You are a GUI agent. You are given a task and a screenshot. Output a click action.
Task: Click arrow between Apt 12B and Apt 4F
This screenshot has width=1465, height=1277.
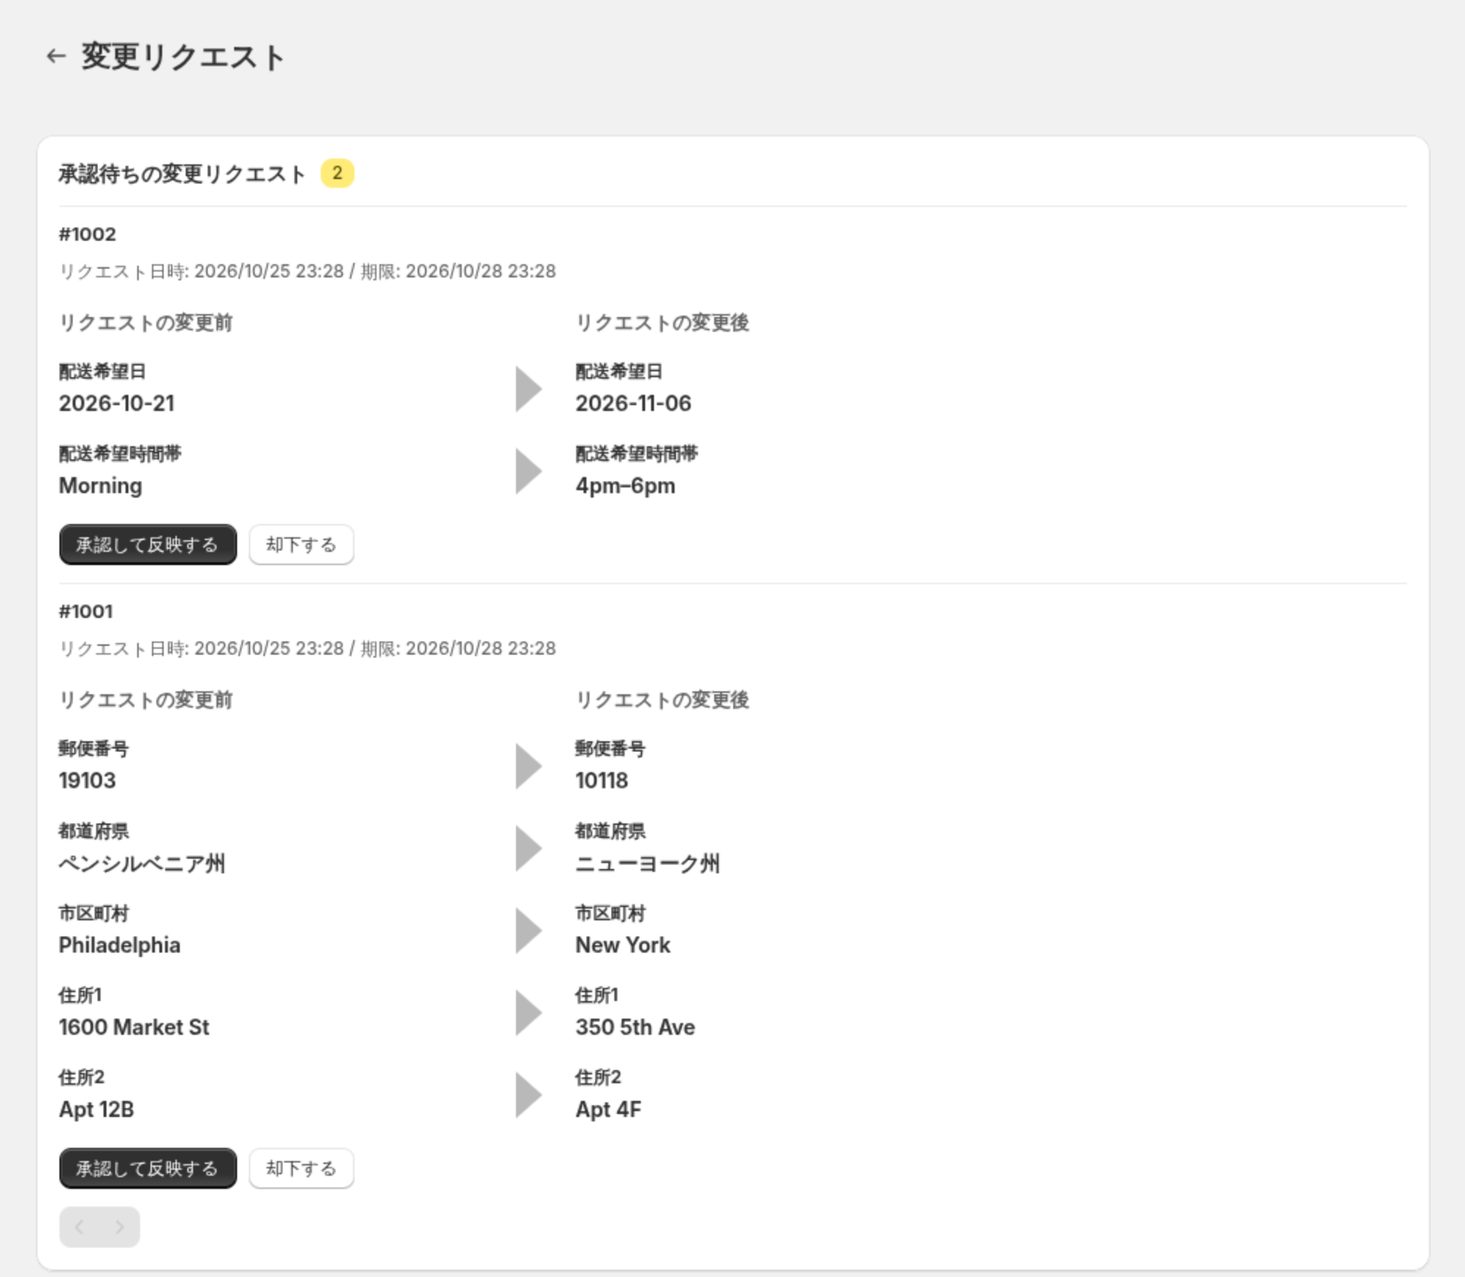click(x=528, y=1095)
